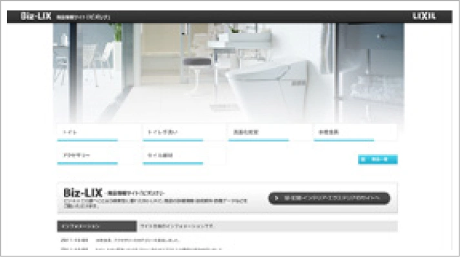The width and height of the screenshot is (460, 257).
Task: Click the blue product list button
Action: (378, 159)
